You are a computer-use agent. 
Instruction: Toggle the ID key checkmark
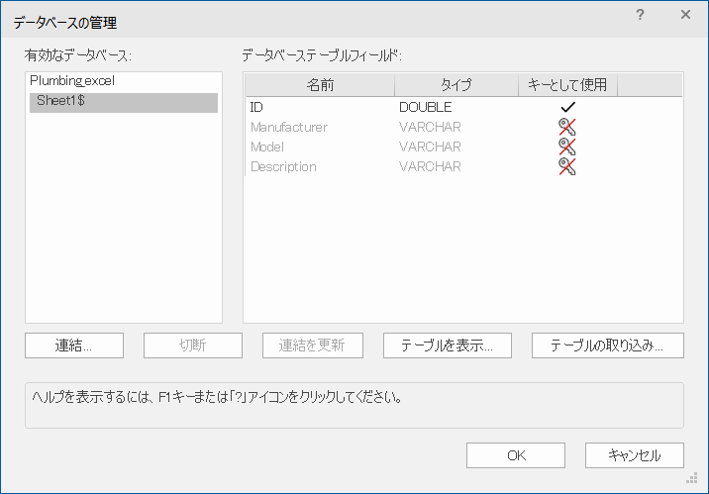pyautogui.click(x=567, y=107)
